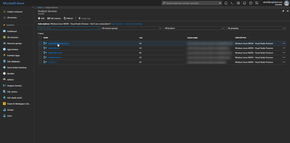Click the Resource groups icon

click(x=4, y=43)
